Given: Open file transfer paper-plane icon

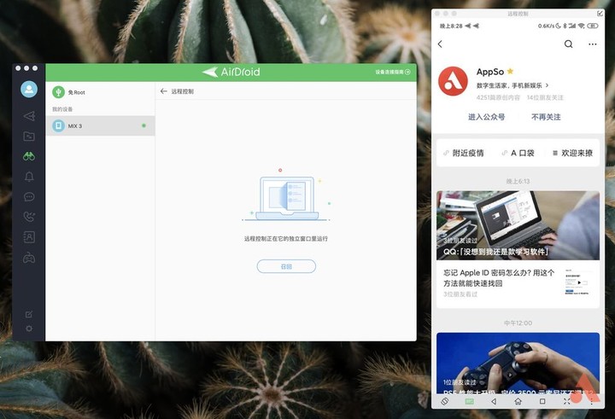Looking at the screenshot, I should pyautogui.click(x=29, y=116).
